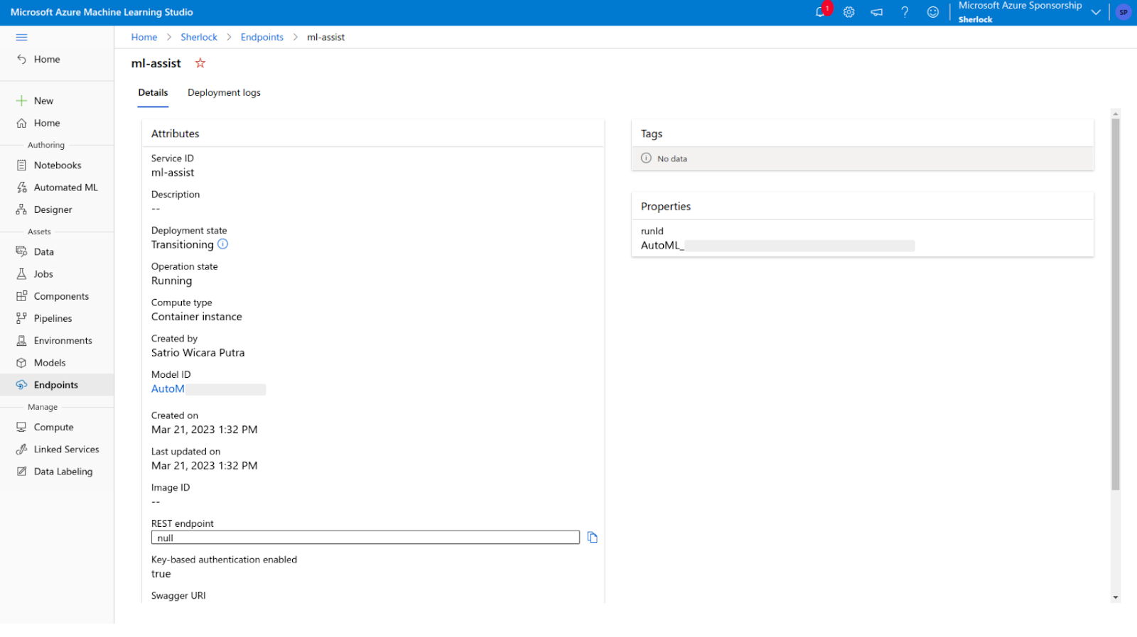Select 'Container instance' compute type value

point(196,317)
